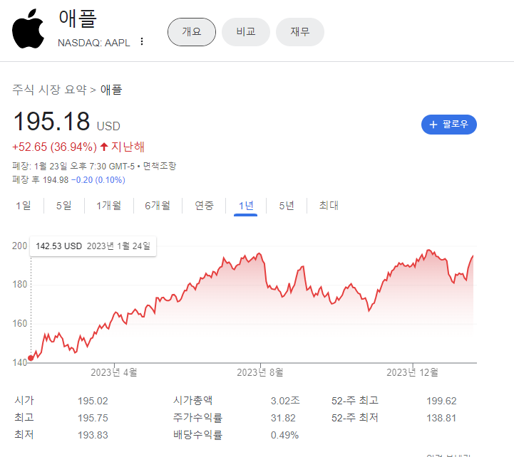Switch chart to 연중 range
514x457 pixels.
click(204, 206)
